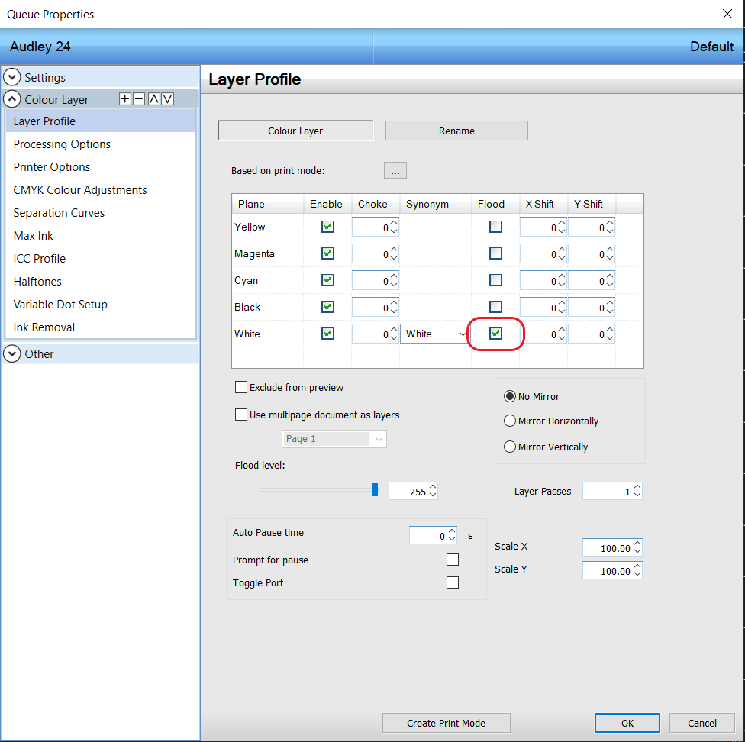Image resolution: width=745 pixels, height=742 pixels.
Task: Click the minus icon to remove the layer
Action: tap(139, 99)
